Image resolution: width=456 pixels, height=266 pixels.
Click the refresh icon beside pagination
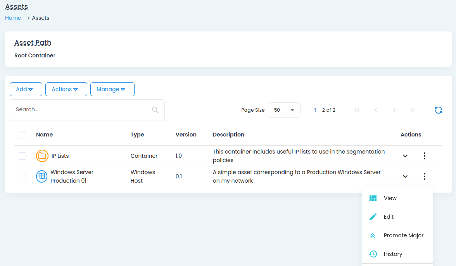coord(439,110)
